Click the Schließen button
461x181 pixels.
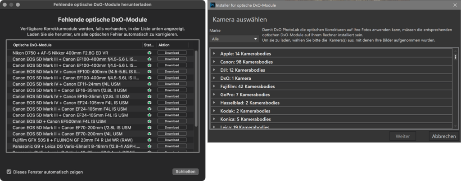click(185, 172)
